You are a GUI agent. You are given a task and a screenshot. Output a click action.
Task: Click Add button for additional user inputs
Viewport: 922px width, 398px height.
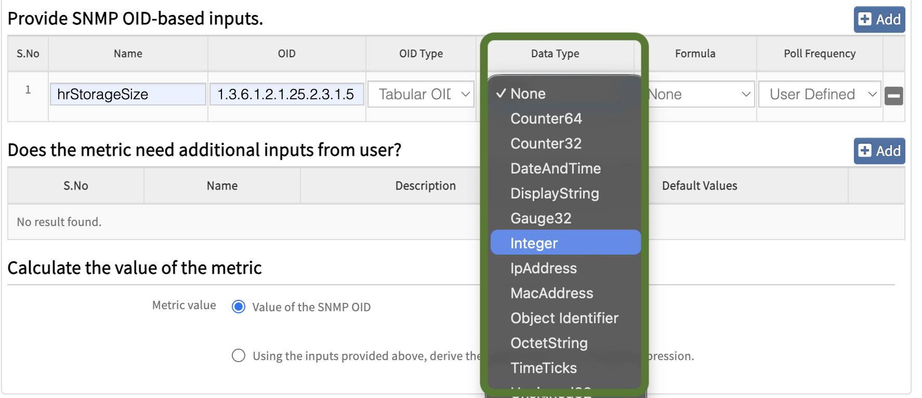pyautogui.click(x=879, y=151)
